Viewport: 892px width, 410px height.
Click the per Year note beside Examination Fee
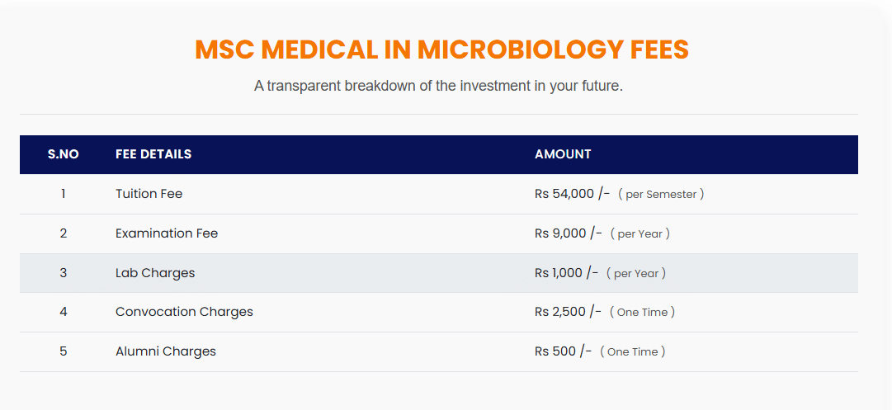pos(640,234)
